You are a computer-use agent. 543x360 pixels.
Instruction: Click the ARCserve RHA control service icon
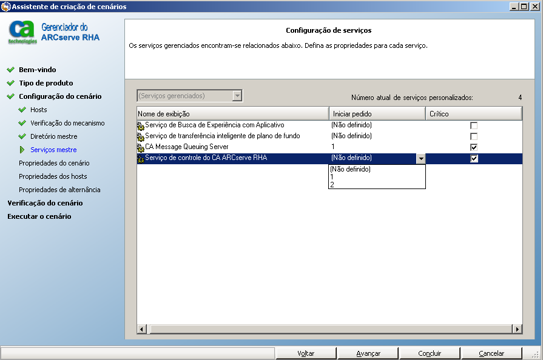[141, 158]
